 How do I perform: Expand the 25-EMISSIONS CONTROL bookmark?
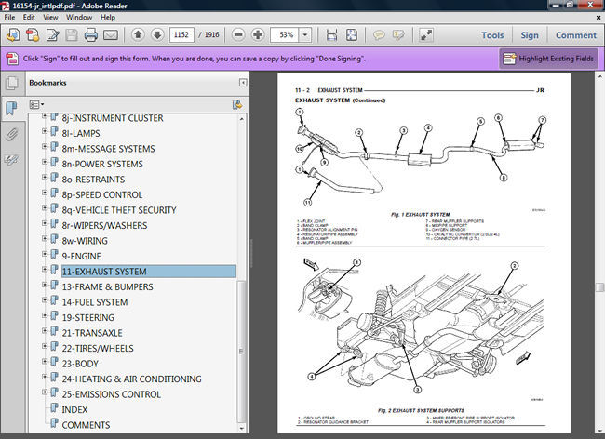pyautogui.click(x=45, y=392)
